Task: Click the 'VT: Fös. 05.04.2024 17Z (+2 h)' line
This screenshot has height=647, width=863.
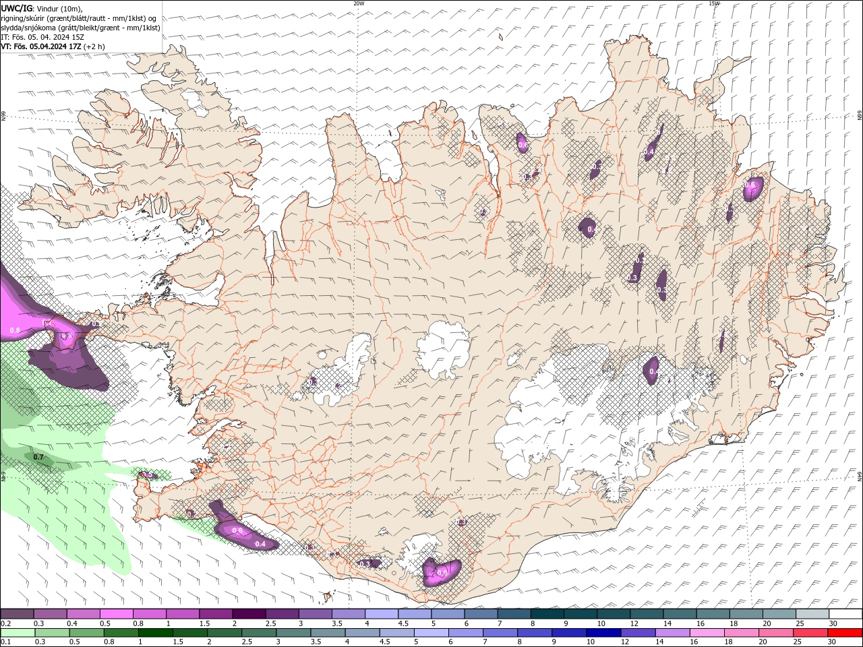Action: pyautogui.click(x=53, y=47)
